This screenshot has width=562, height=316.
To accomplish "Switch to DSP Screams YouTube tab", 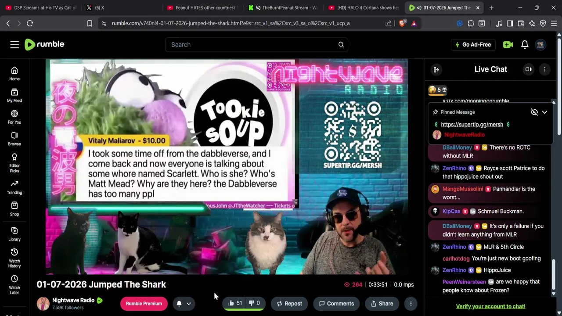I will coord(40,7).
